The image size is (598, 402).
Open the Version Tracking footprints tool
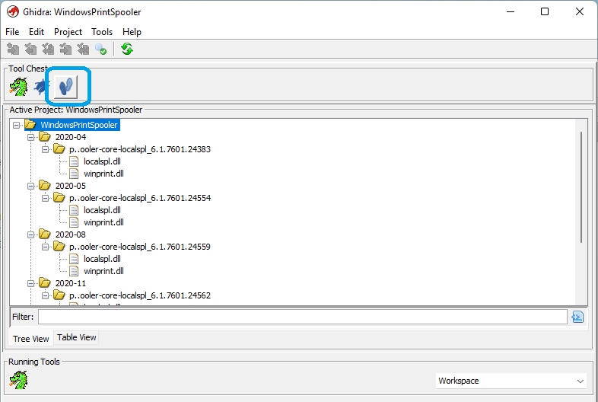(x=66, y=87)
